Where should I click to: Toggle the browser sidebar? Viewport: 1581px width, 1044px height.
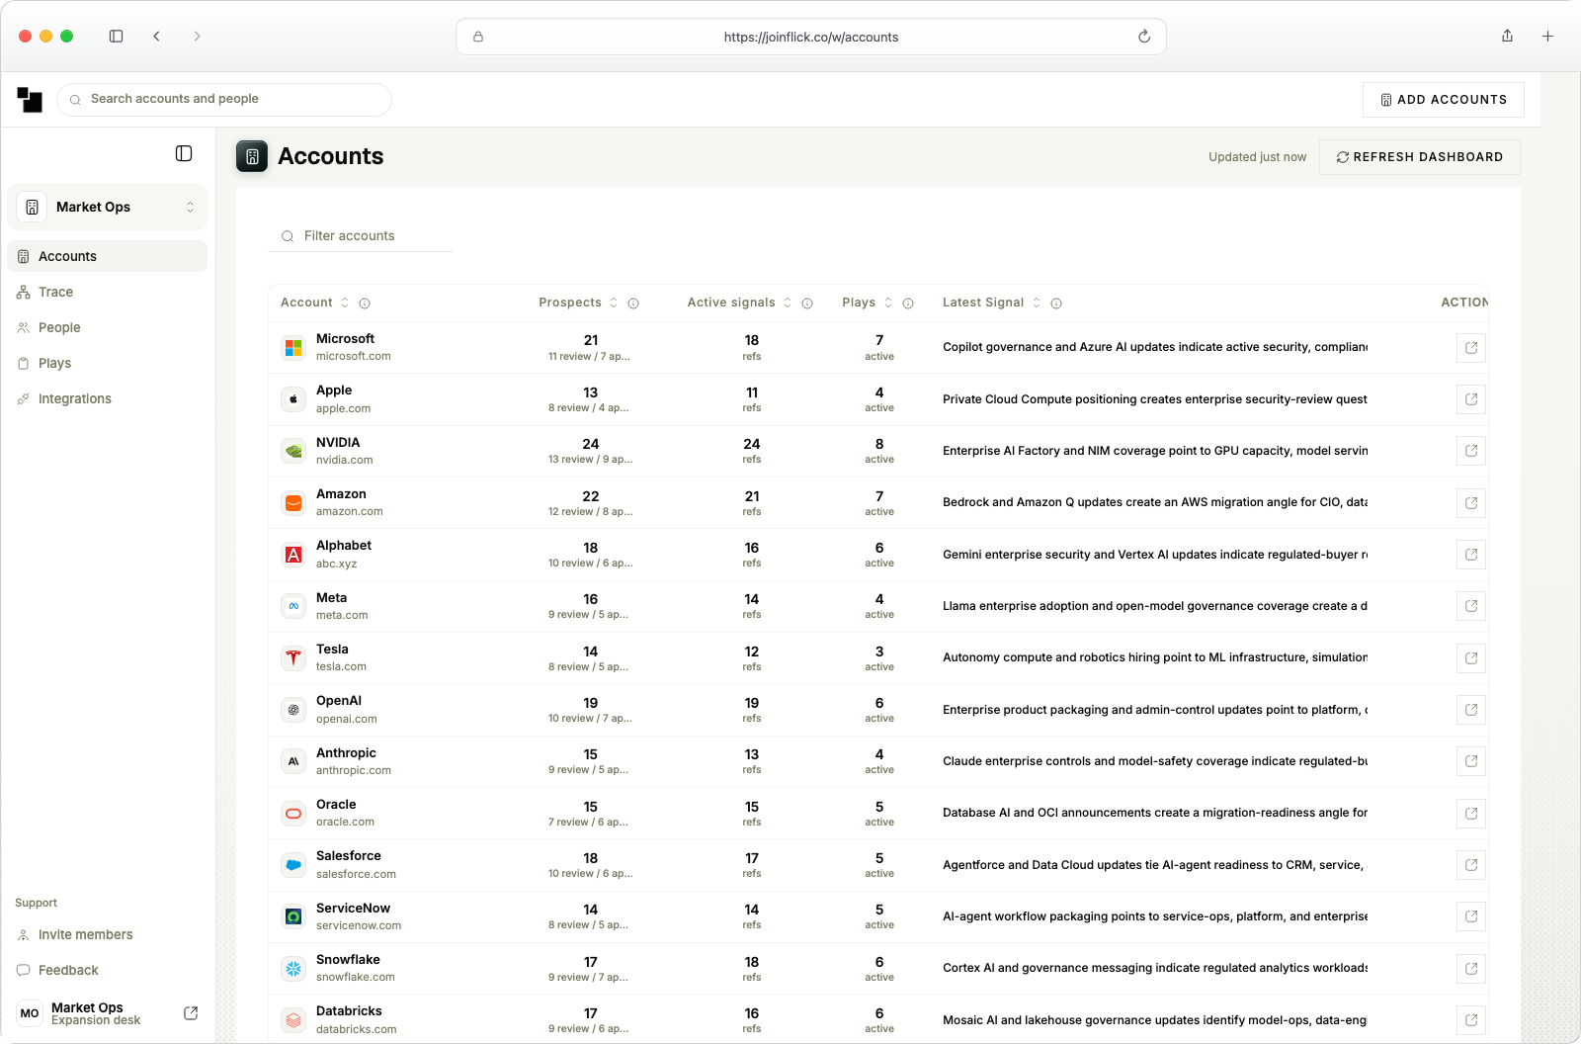[117, 37]
